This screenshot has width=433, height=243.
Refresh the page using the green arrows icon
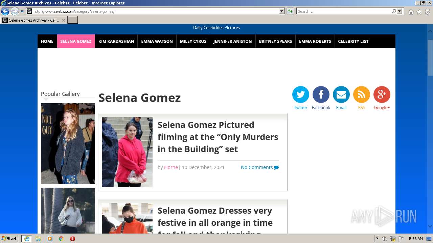point(290,11)
